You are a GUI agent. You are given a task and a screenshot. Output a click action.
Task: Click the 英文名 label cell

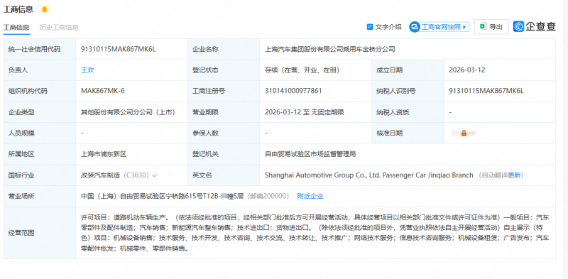(x=224, y=175)
